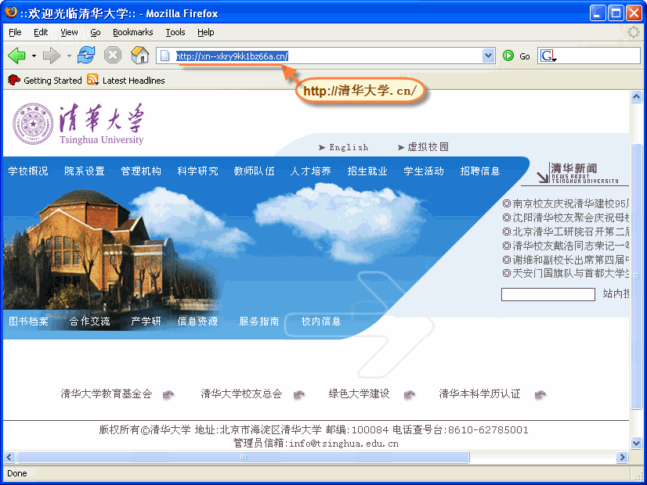Open the address bar URL dropdown
Image resolution: width=647 pixels, height=485 pixels.
(489, 56)
